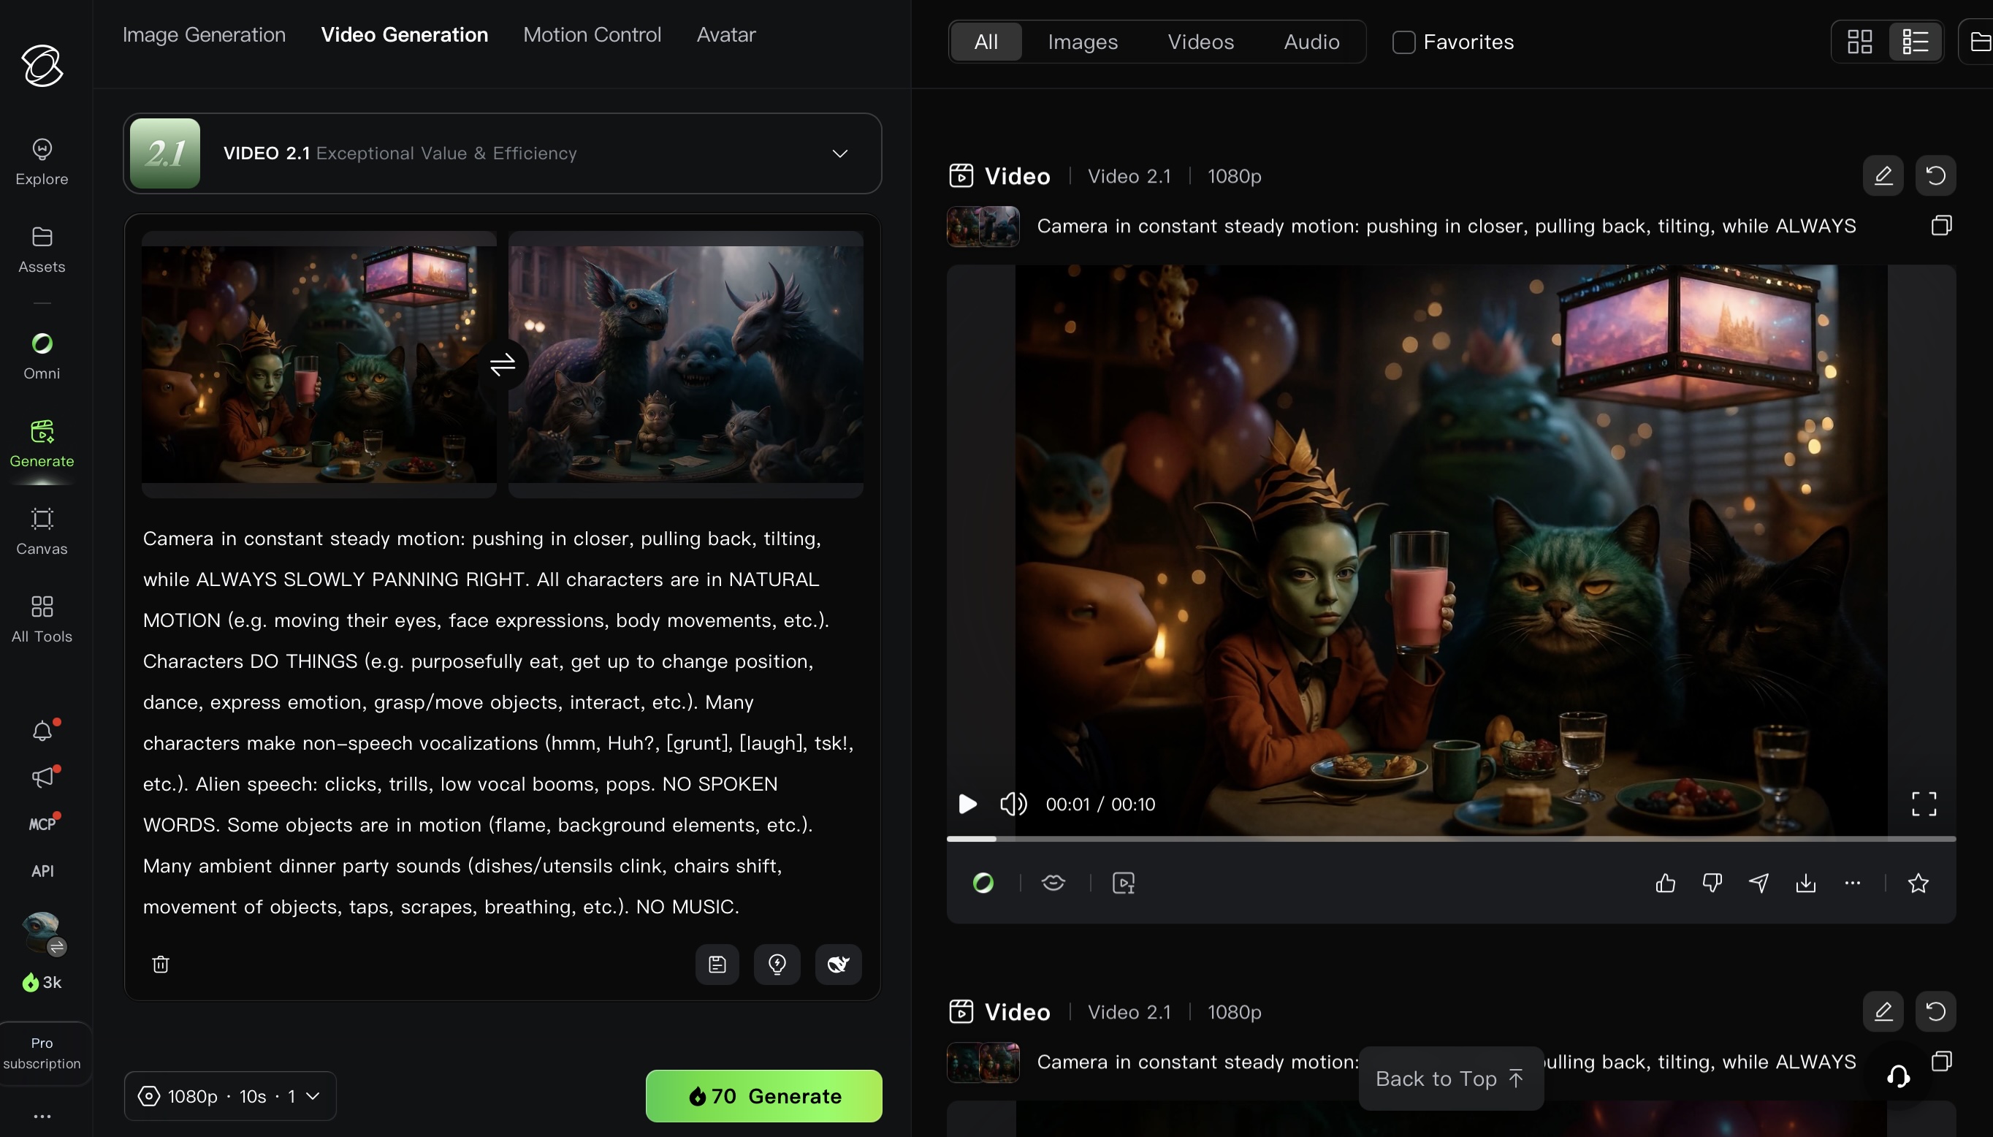Switch to Image Generation tab
This screenshot has width=1993, height=1137.
(205, 34)
